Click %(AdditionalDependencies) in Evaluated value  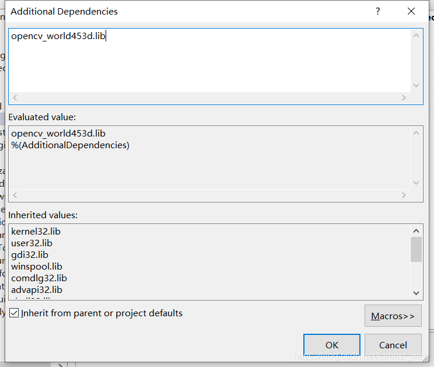click(71, 145)
